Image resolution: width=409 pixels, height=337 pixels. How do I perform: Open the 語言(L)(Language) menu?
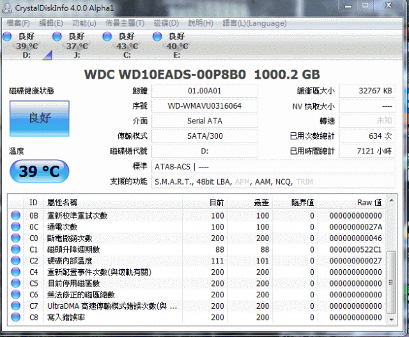[x=254, y=23]
